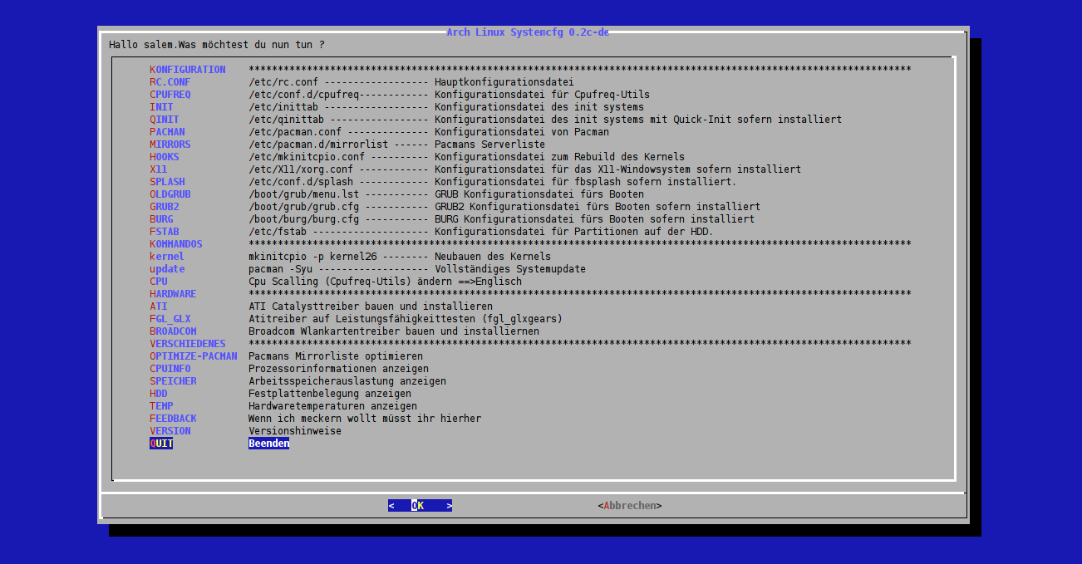Image resolution: width=1082 pixels, height=564 pixels.
Task: Open the FSTAB menu entry
Action: tap(164, 232)
